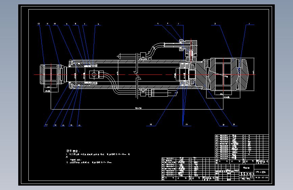Click part balloon number 12
Image resolution: width=293 pixels, height=190 pixels.
[39, 24]
